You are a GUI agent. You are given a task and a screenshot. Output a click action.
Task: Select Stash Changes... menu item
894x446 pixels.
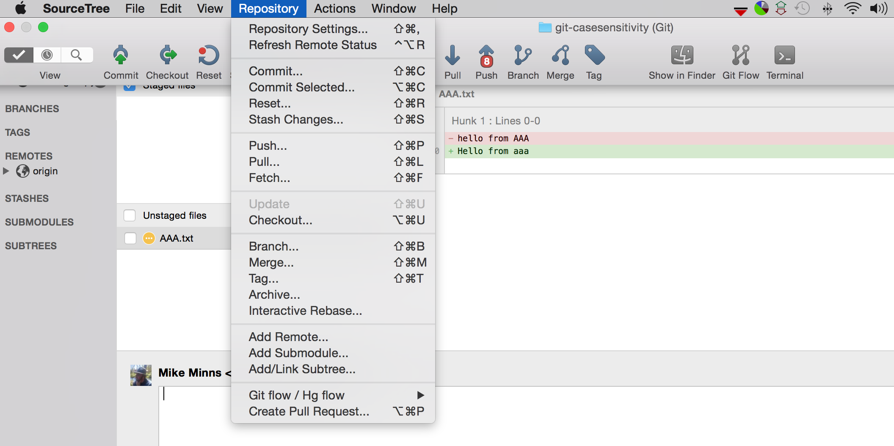333,119
